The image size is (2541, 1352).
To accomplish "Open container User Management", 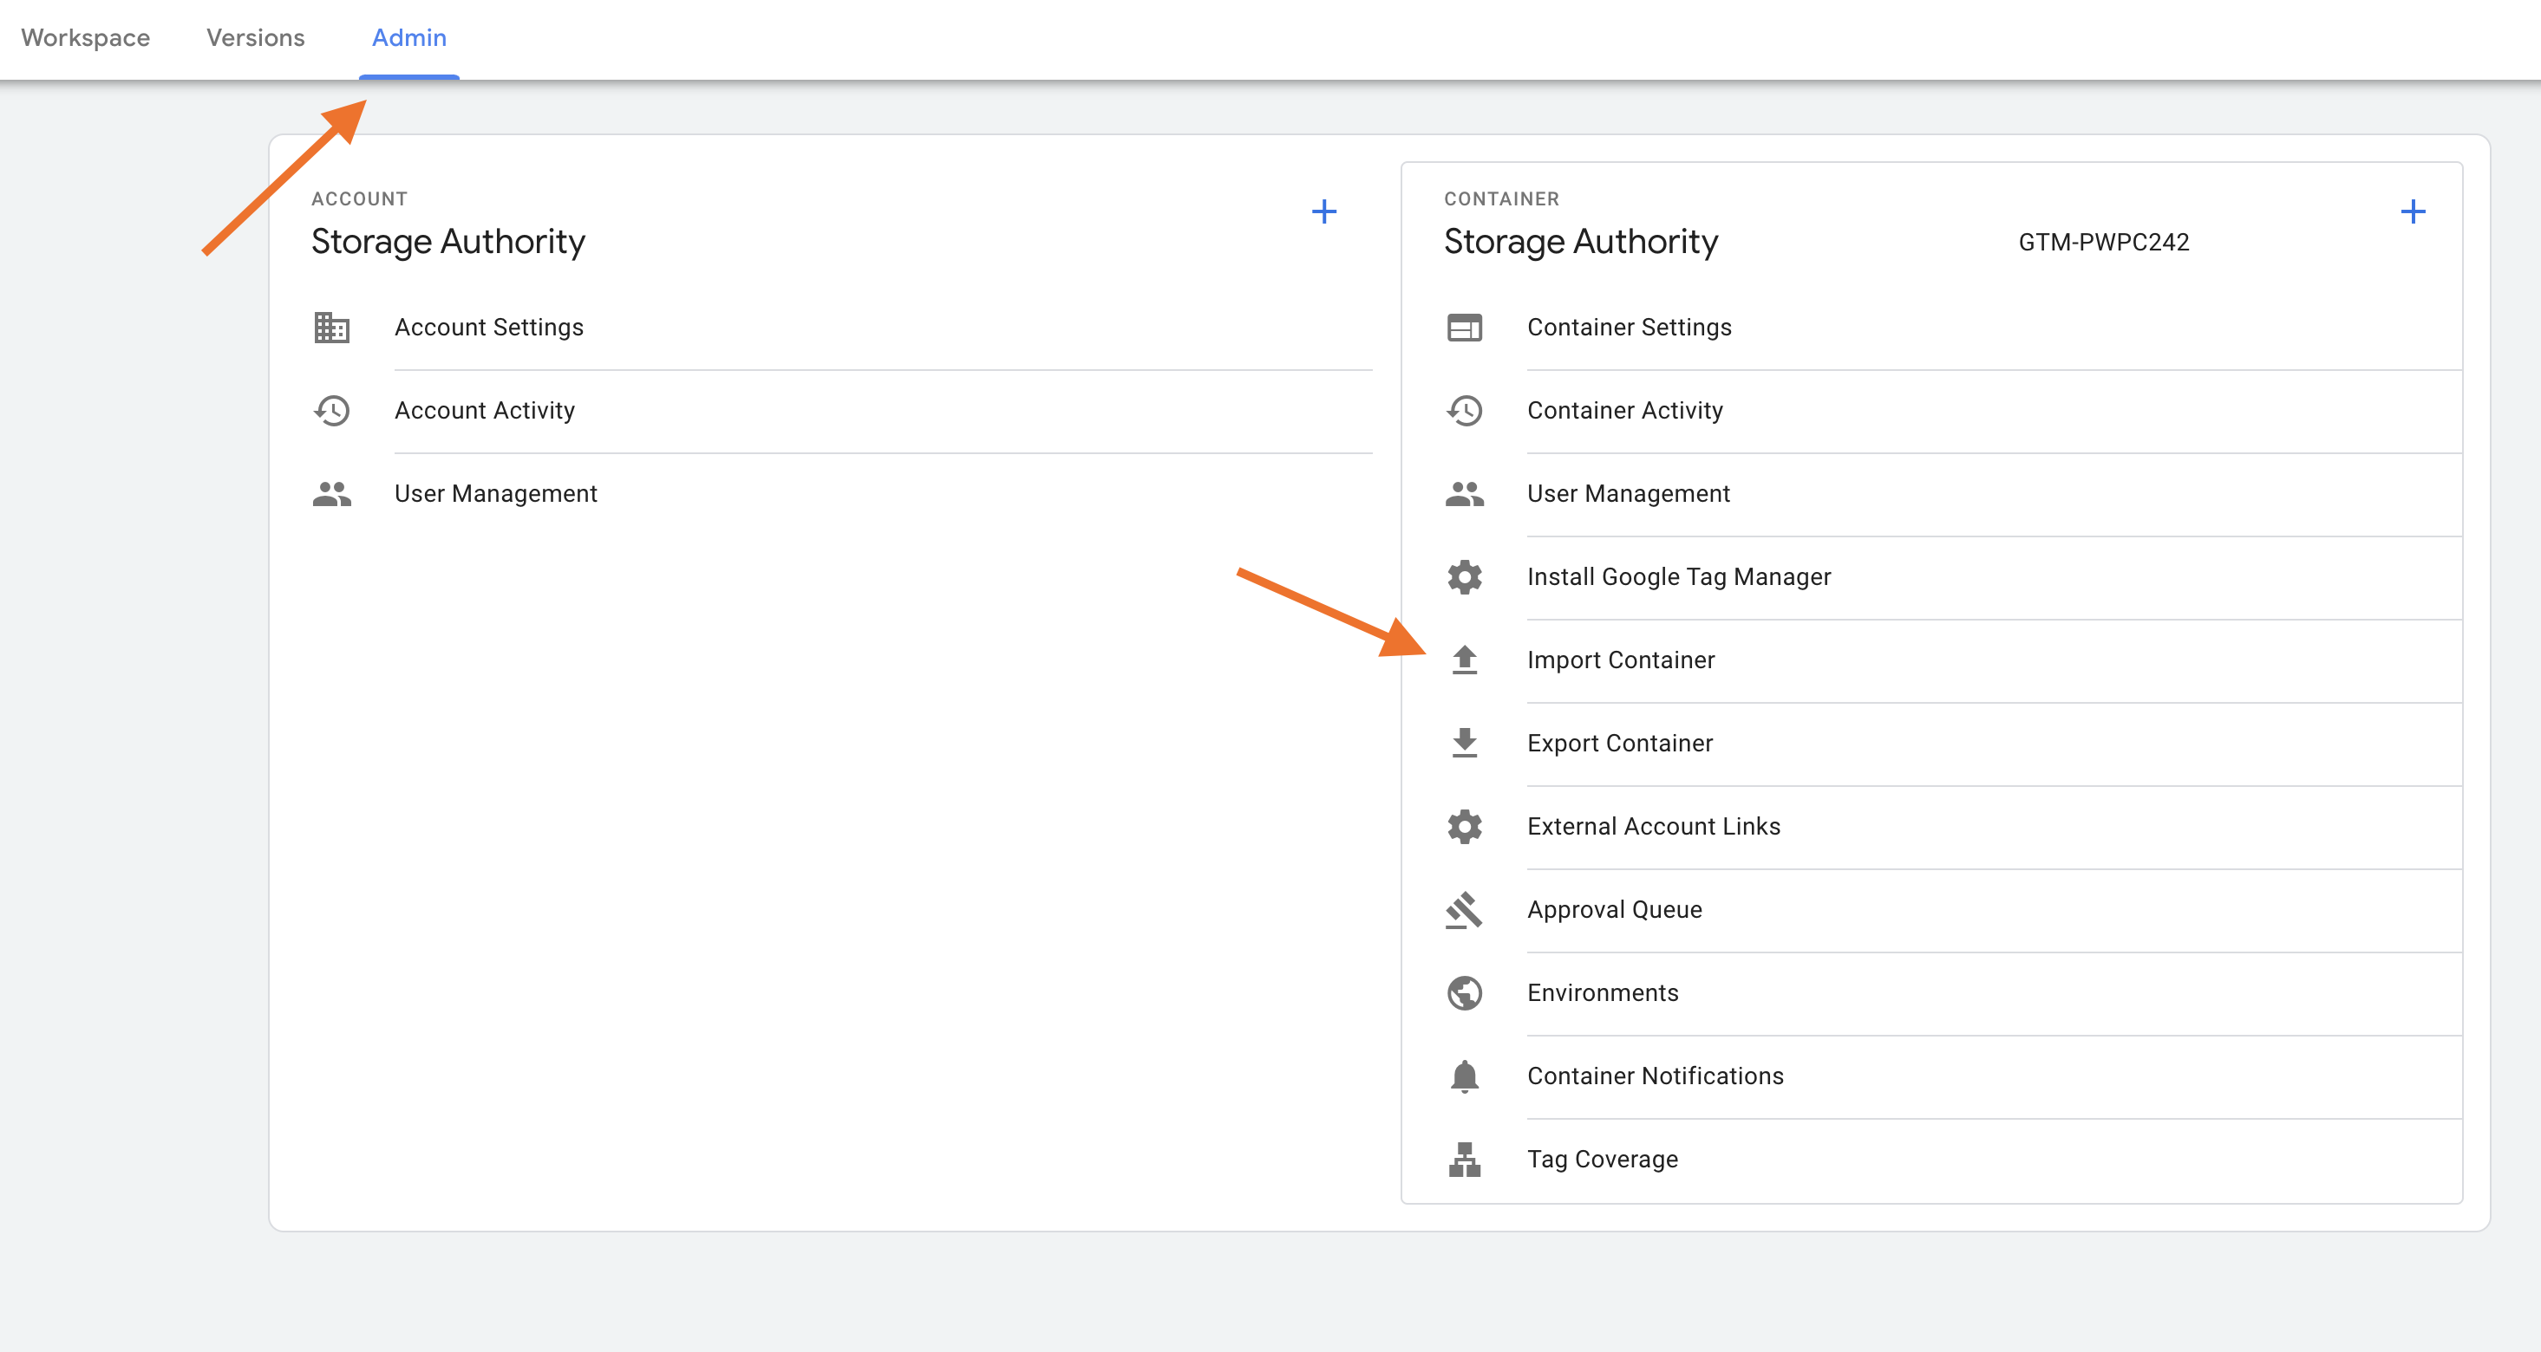I will click(x=1628, y=494).
